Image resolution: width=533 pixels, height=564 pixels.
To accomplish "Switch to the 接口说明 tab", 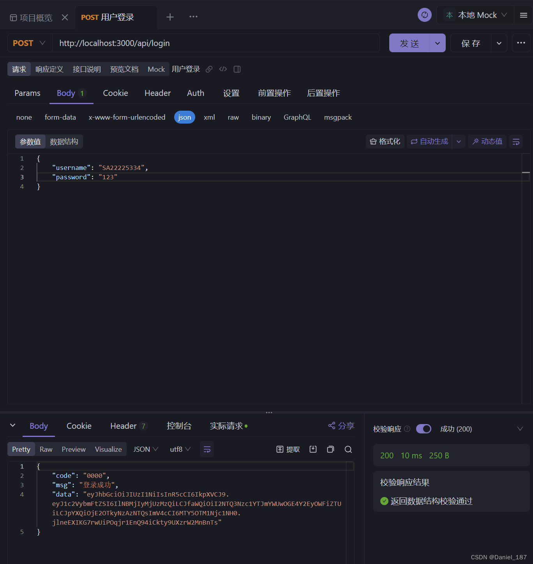I will point(86,69).
